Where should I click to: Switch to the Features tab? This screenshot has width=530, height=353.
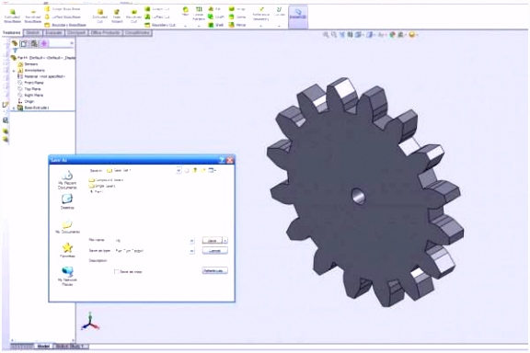pyautogui.click(x=12, y=33)
